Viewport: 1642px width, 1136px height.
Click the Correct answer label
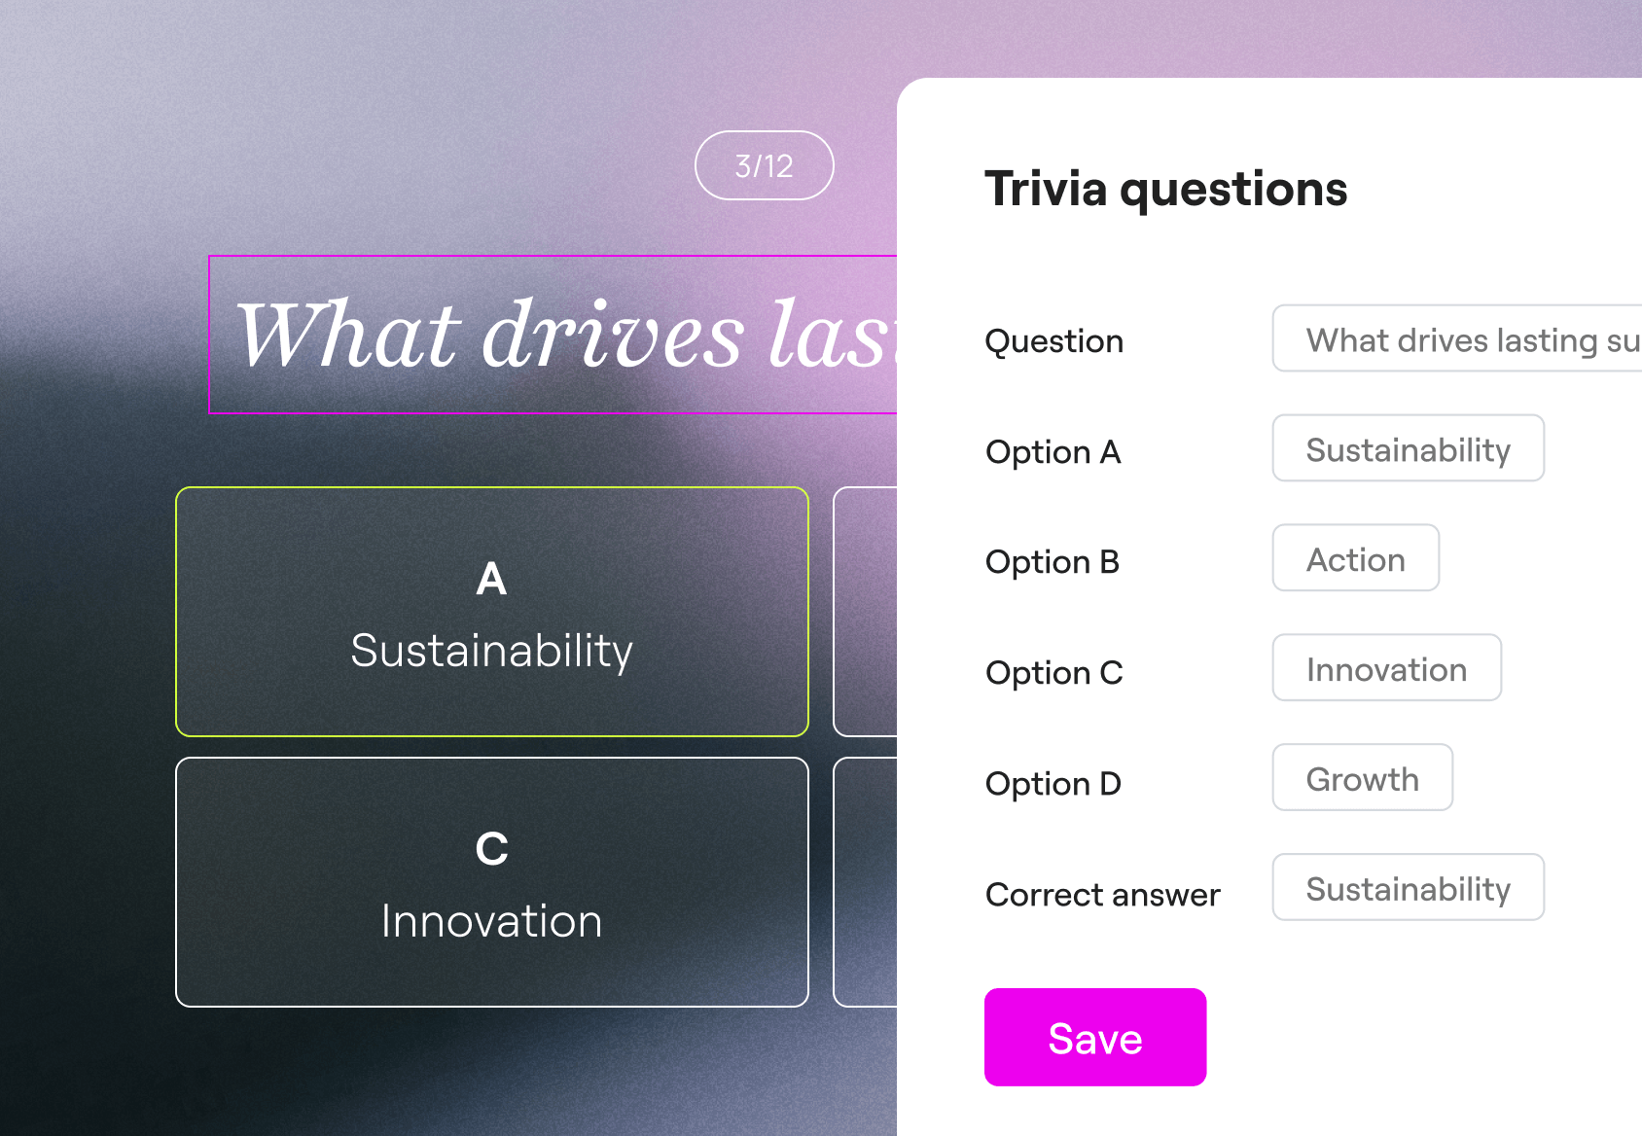click(1103, 895)
